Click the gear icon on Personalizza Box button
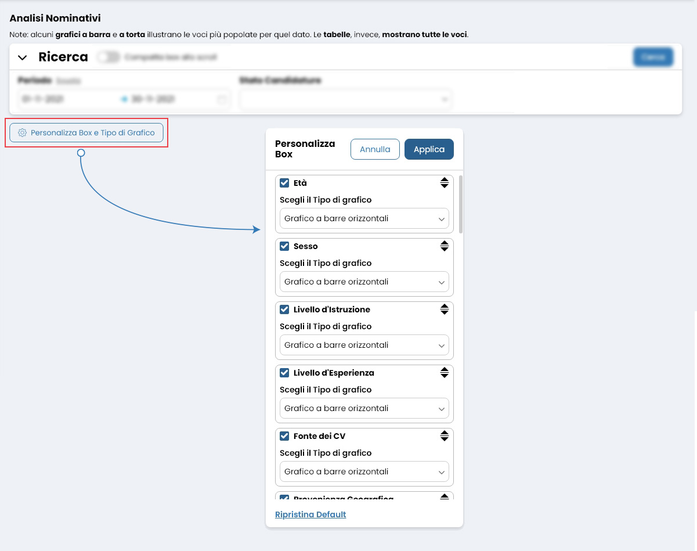The width and height of the screenshot is (697, 551). click(21, 132)
